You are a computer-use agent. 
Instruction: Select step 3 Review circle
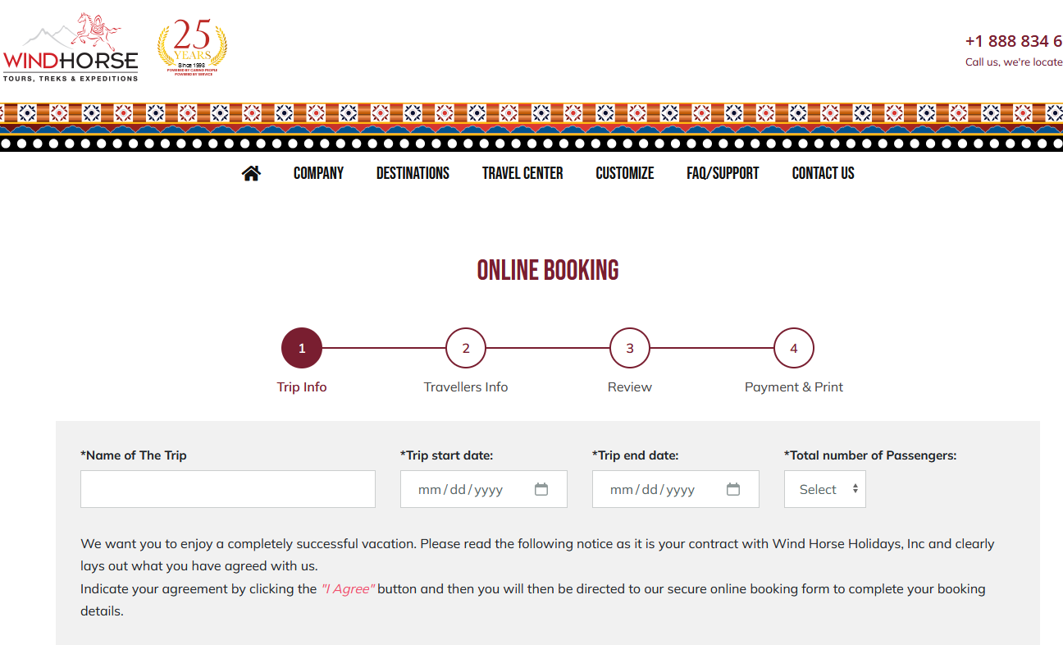[x=630, y=348]
